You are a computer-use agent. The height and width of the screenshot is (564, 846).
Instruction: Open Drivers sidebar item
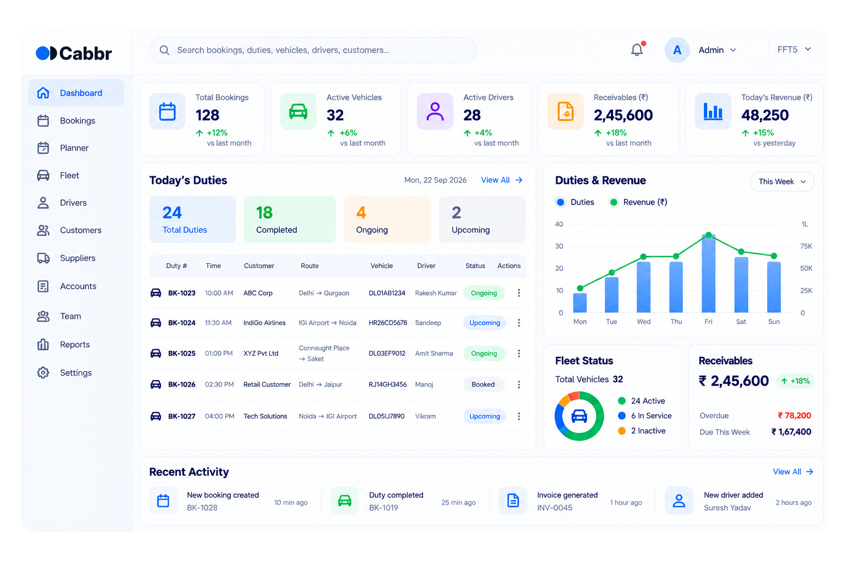pyautogui.click(x=76, y=203)
